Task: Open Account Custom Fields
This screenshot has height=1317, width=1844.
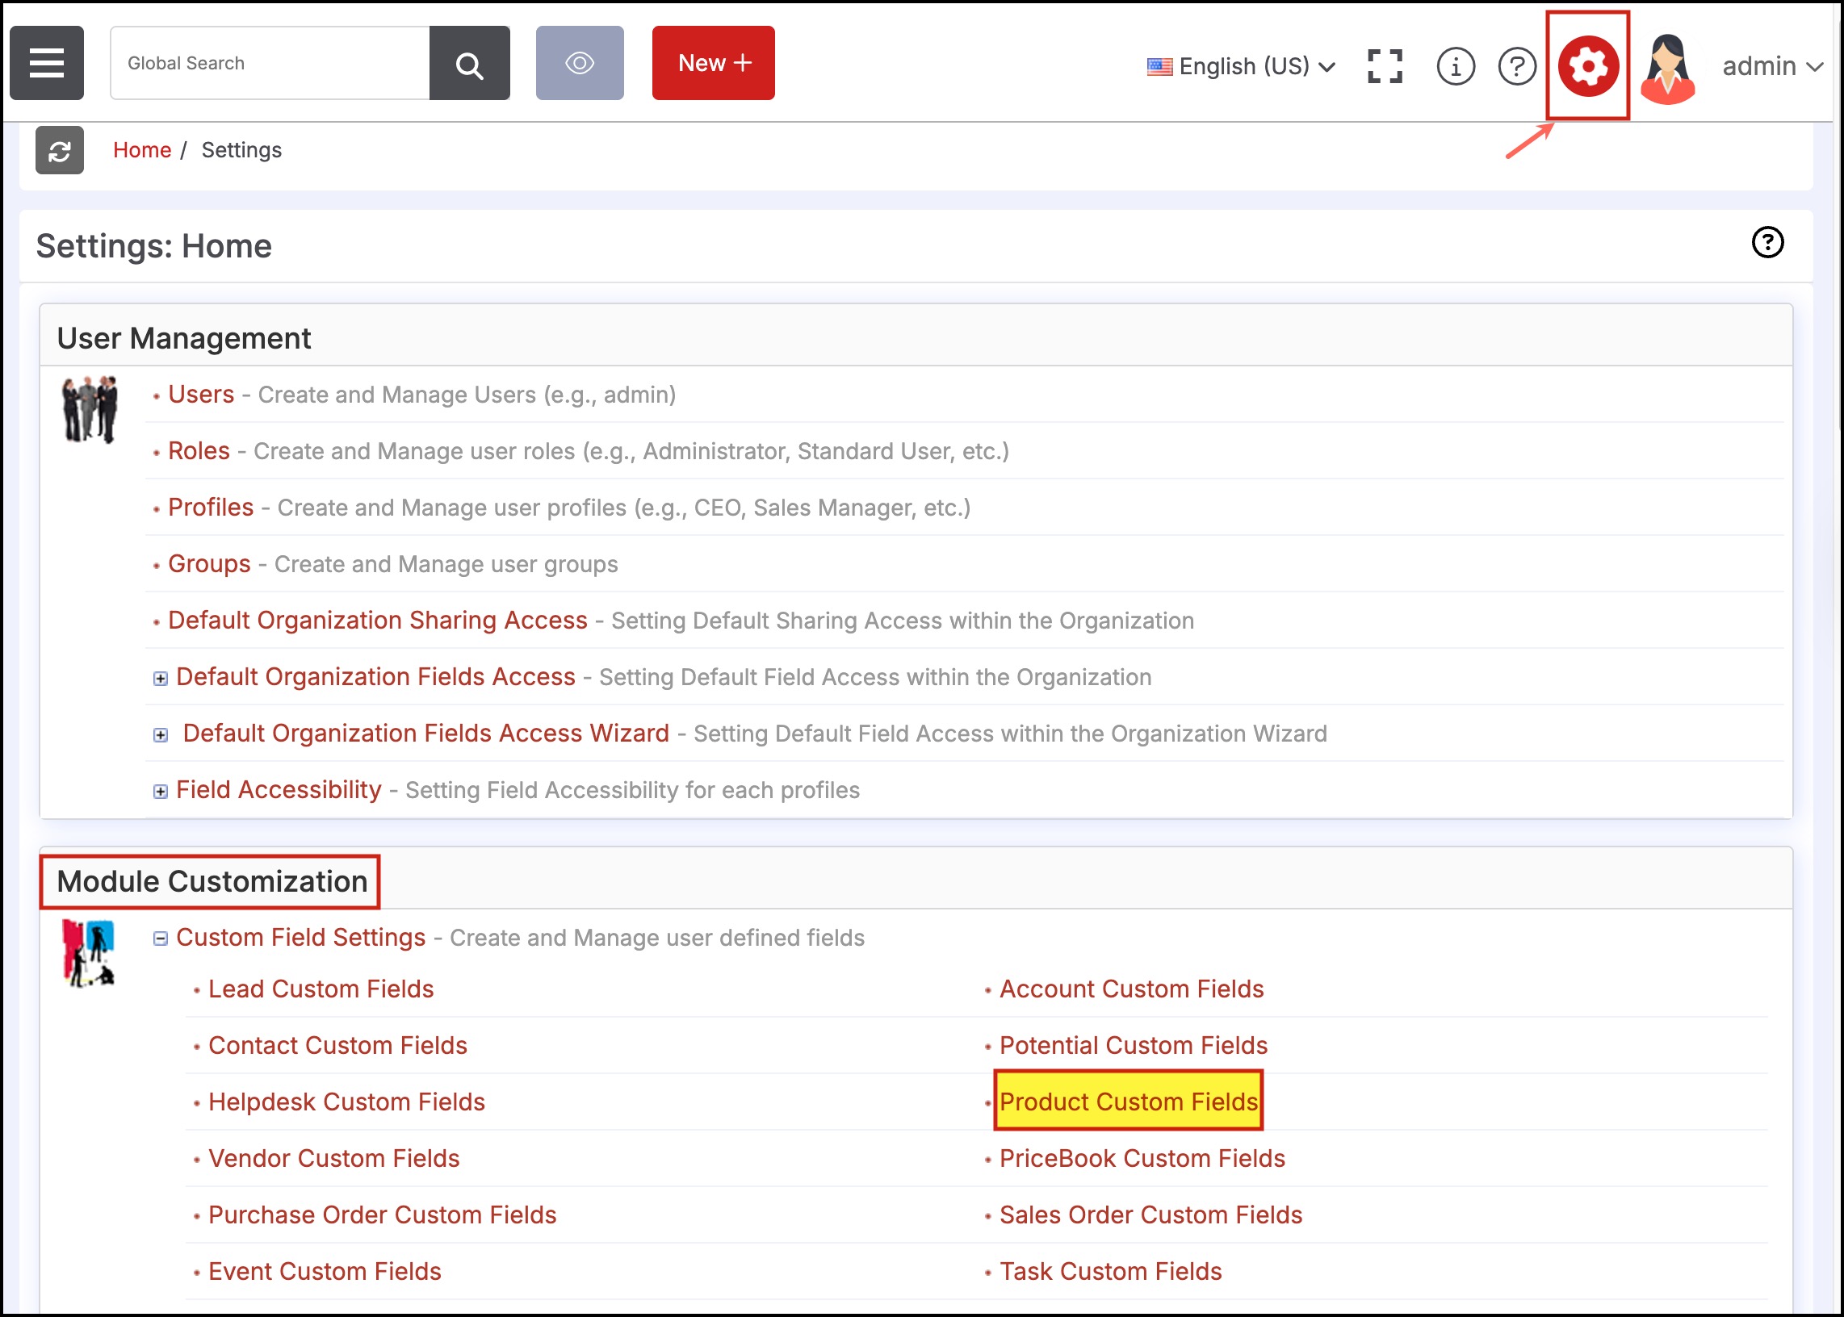Action: pyautogui.click(x=1132, y=989)
